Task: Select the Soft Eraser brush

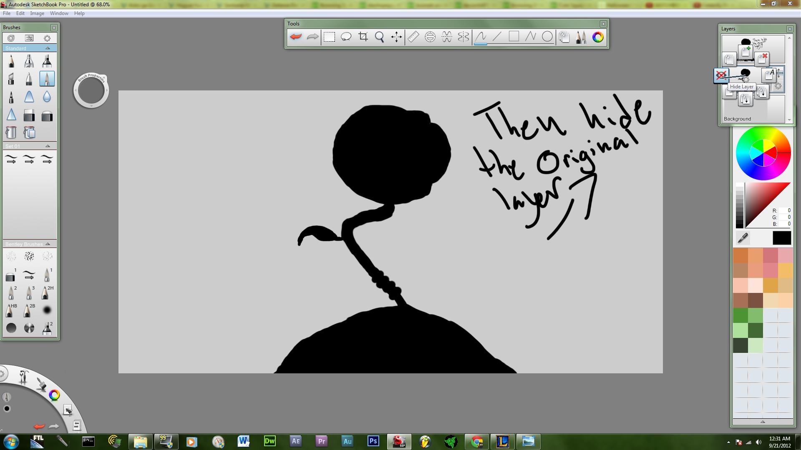Action: pyautogui.click(x=47, y=115)
